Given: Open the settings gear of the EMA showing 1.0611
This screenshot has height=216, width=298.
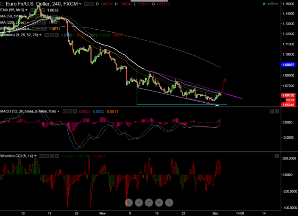Looking at the screenshot, I should coord(39,29).
